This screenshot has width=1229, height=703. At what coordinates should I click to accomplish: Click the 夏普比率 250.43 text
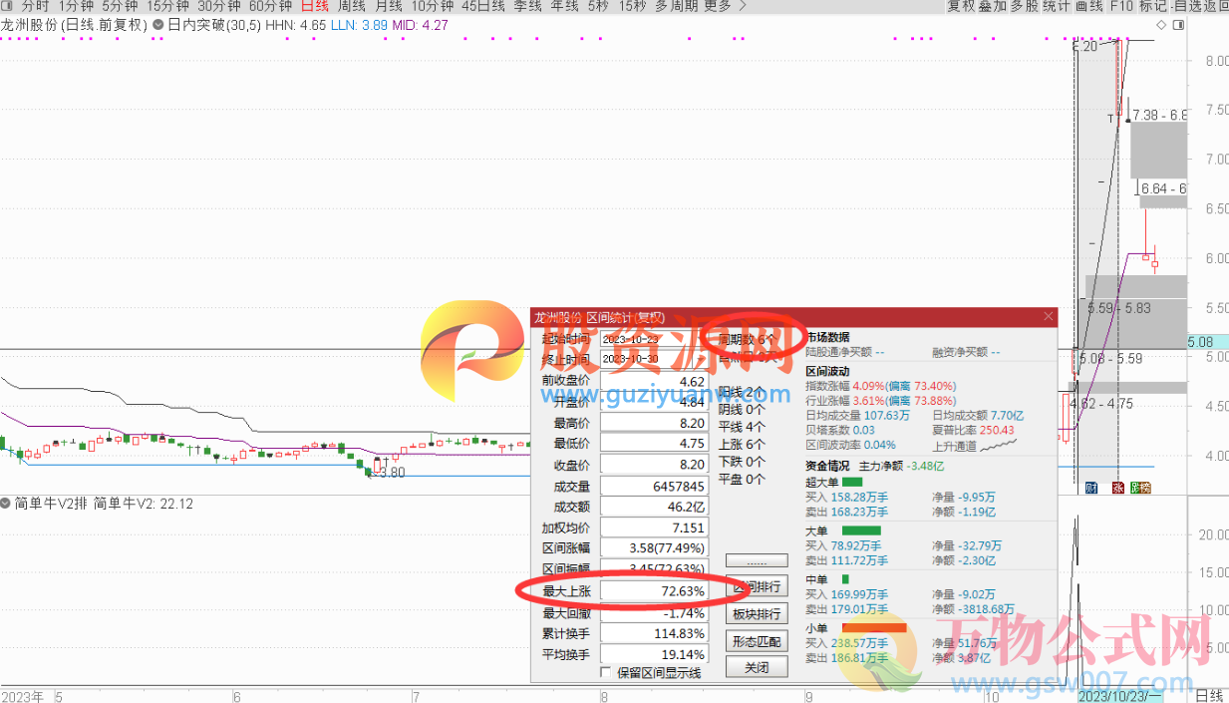[x=973, y=431]
